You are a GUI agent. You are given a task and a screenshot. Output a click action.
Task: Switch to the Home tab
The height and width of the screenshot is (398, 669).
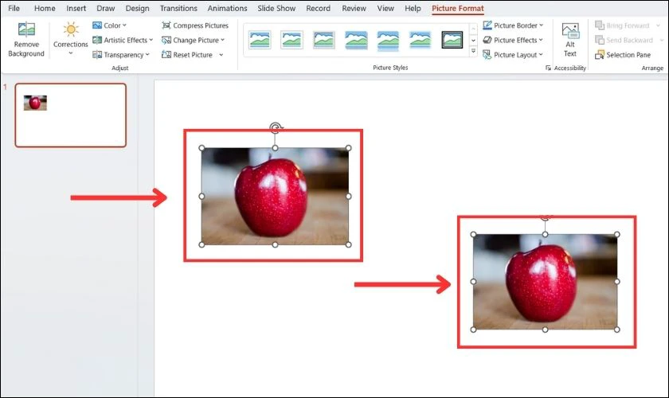(x=45, y=8)
